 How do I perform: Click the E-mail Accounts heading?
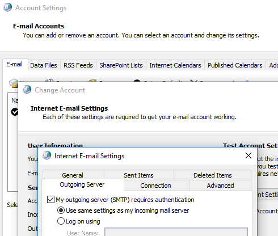(39, 26)
